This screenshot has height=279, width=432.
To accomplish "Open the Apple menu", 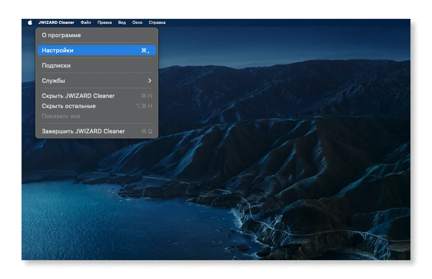I will pos(30,22).
